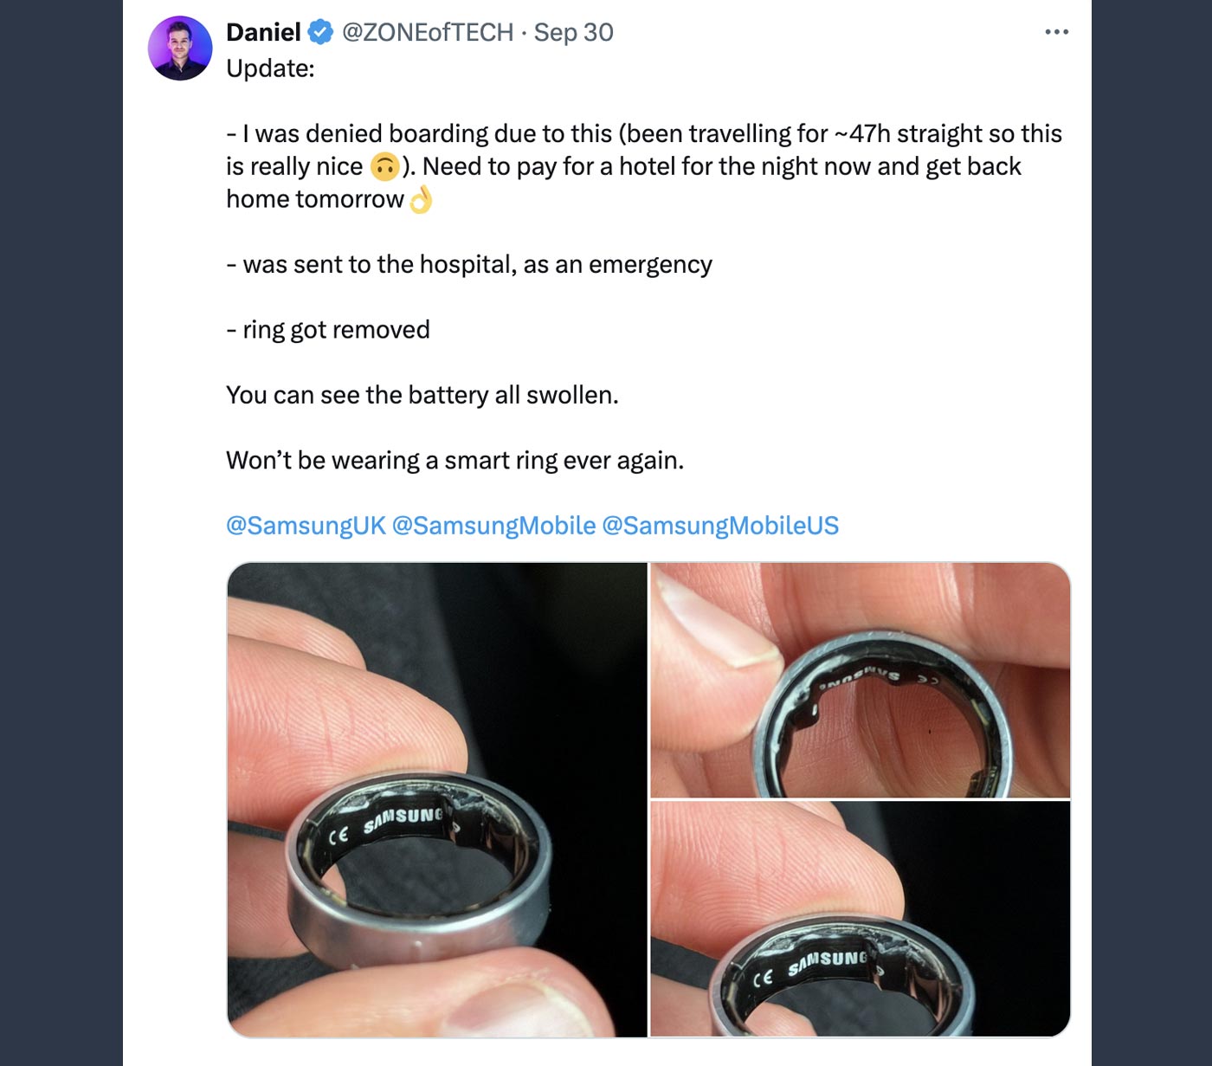Viewport: 1212px width, 1066px height.
Task: Click the 'SAMSUNG' branding inside the ring photo
Action: pyautogui.click(x=405, y=817)
